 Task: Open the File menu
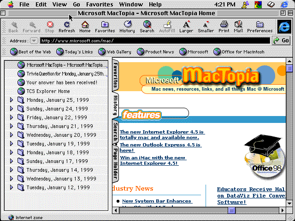pyautogui.click(x=24, y=4)
